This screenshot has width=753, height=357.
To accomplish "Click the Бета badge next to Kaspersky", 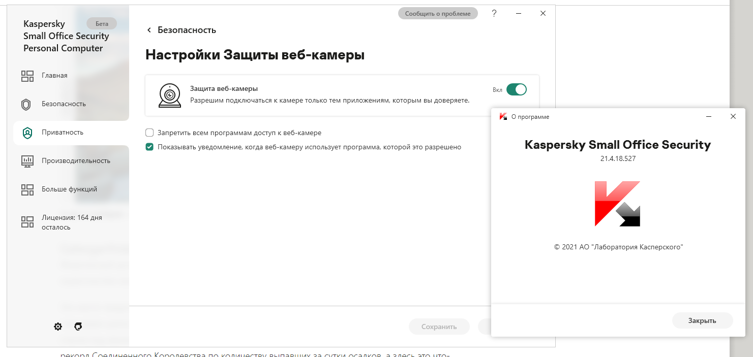I will (x=102, y=23).
